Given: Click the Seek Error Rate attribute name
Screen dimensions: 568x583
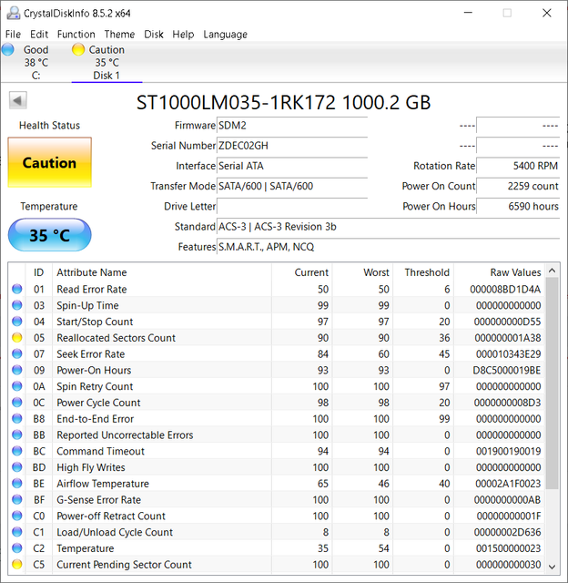Looking at the screenshot, I should (91, 354).
